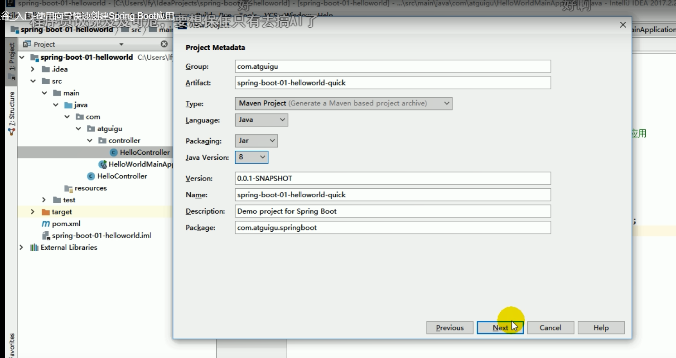Click the Help button

tap(601, 328)
